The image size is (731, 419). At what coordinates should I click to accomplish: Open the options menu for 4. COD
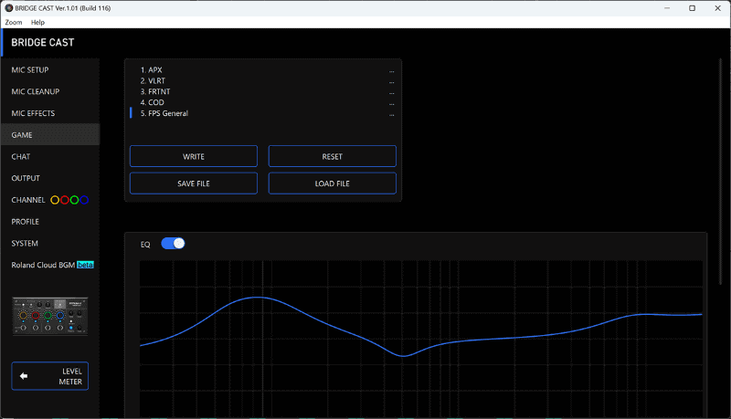coord(392,104)
